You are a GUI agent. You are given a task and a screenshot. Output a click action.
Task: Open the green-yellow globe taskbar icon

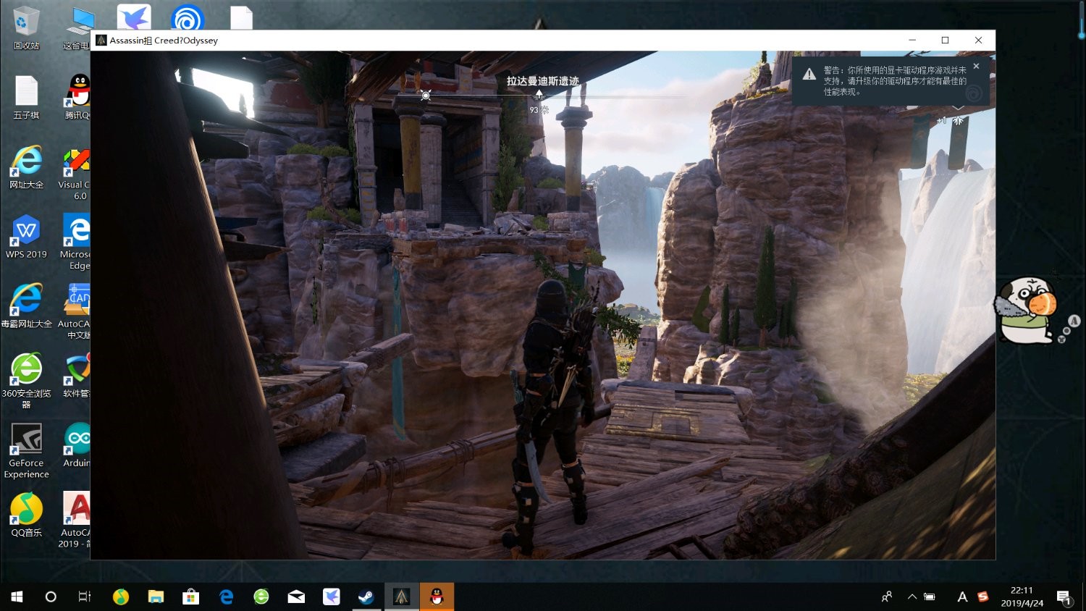(120, 597)
